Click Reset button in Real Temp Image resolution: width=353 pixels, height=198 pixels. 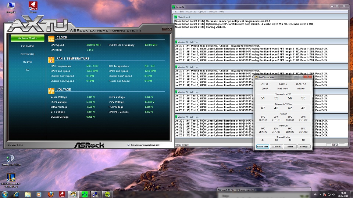(290, 147)
